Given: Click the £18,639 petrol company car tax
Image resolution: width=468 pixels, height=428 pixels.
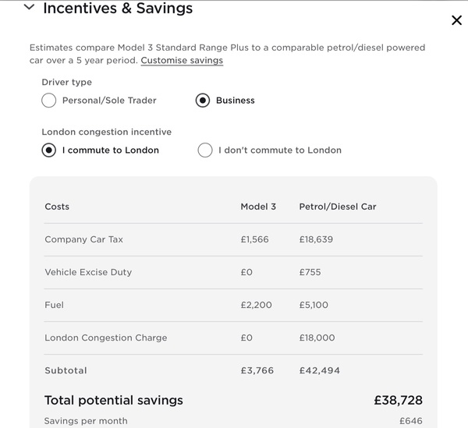Looking at the screenshot, I should tap(316, 239).
